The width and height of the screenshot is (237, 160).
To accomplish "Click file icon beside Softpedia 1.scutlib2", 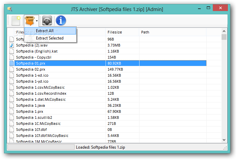I will coord(12,117).
